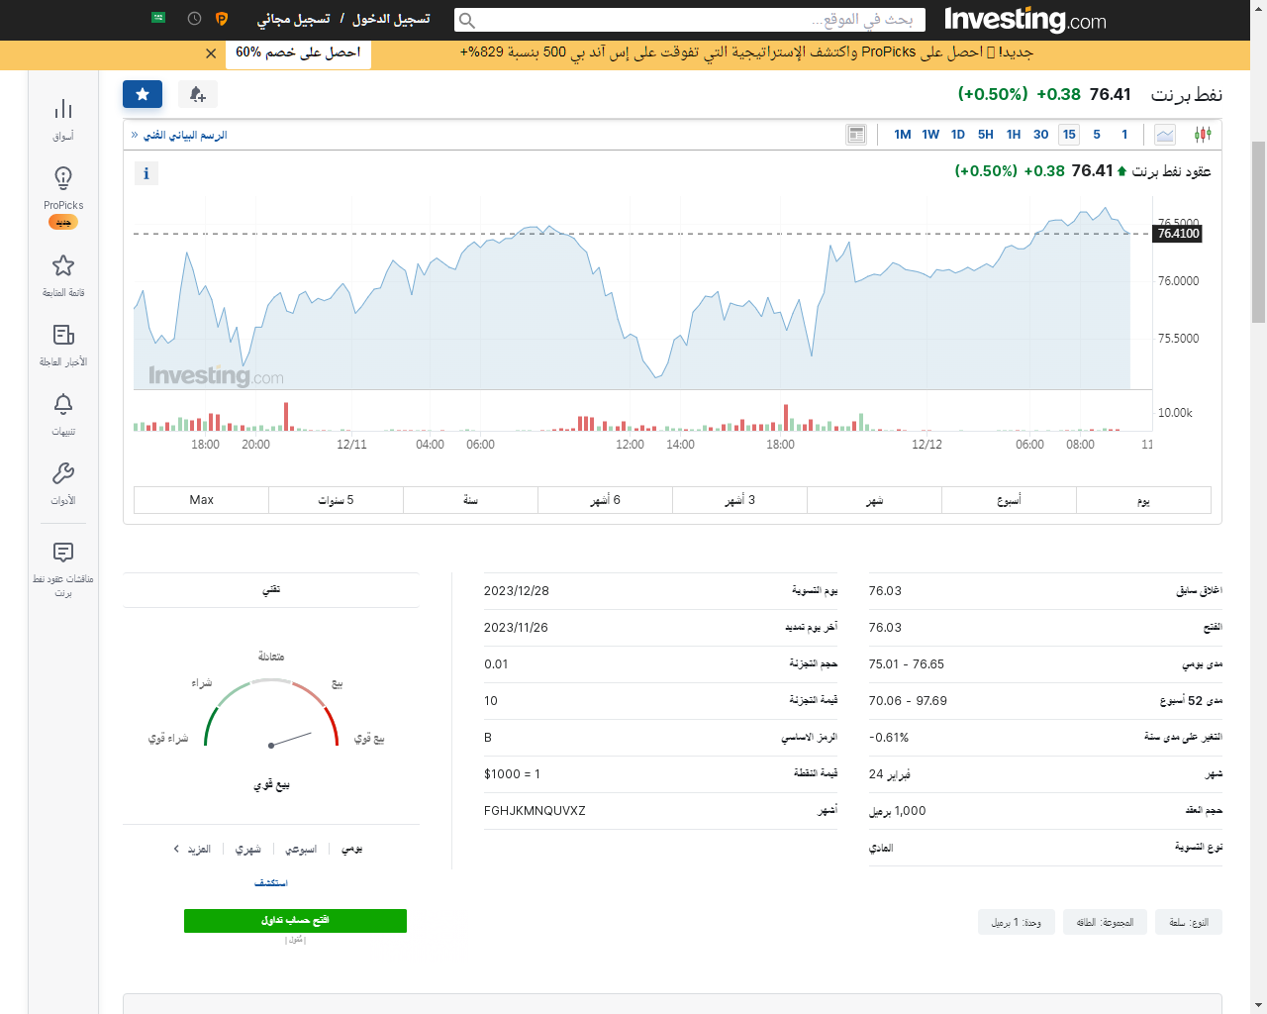
Task: Open the ProPicks lightbulb in the sidebar
Action: [63, 178]
